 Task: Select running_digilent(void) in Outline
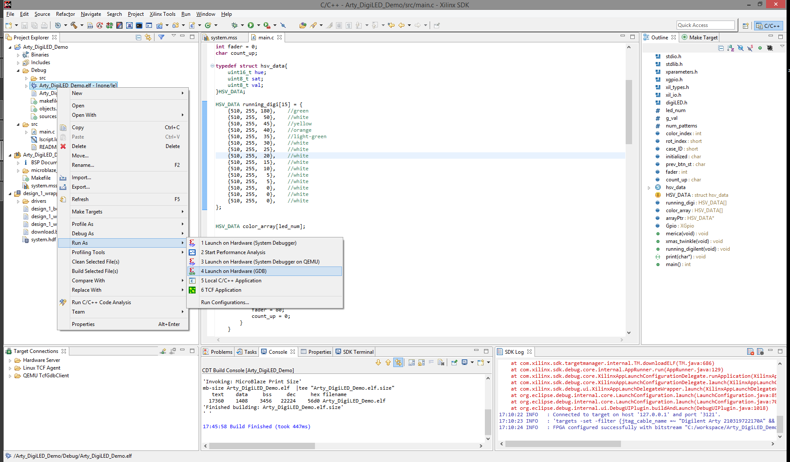pyautogui.click(x=698, y=249)
